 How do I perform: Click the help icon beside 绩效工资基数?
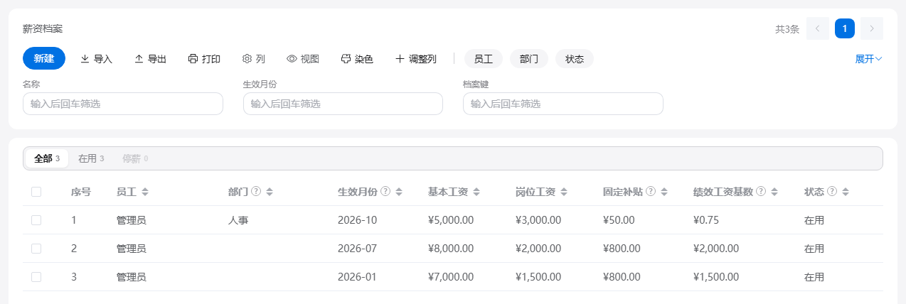coord(761,192)
